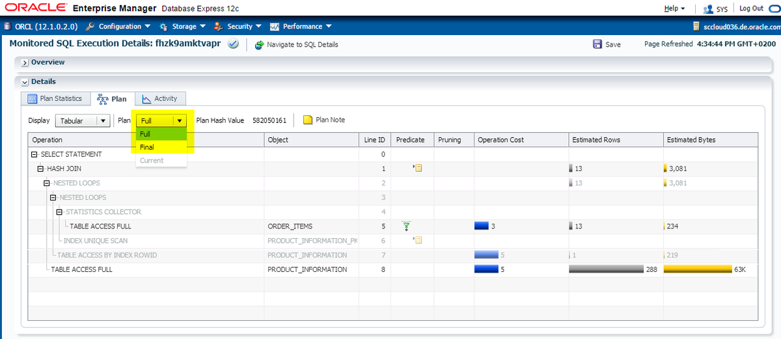Click the Navigate to SQL Details icon
Image resolution: width=781 pixels, height=339 pixels.
tap(259, 44)
